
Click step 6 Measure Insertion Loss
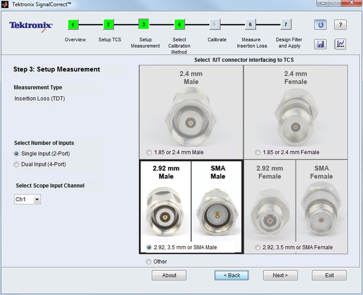pos(250,25)
